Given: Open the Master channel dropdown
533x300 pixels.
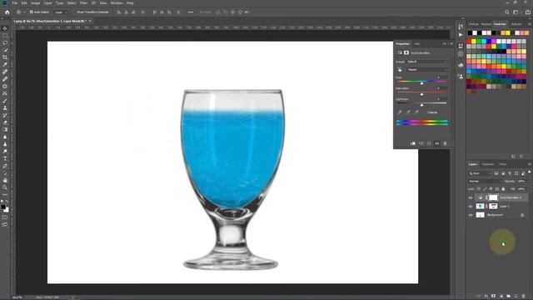Looking at the screenshot, I should [427, 70].
